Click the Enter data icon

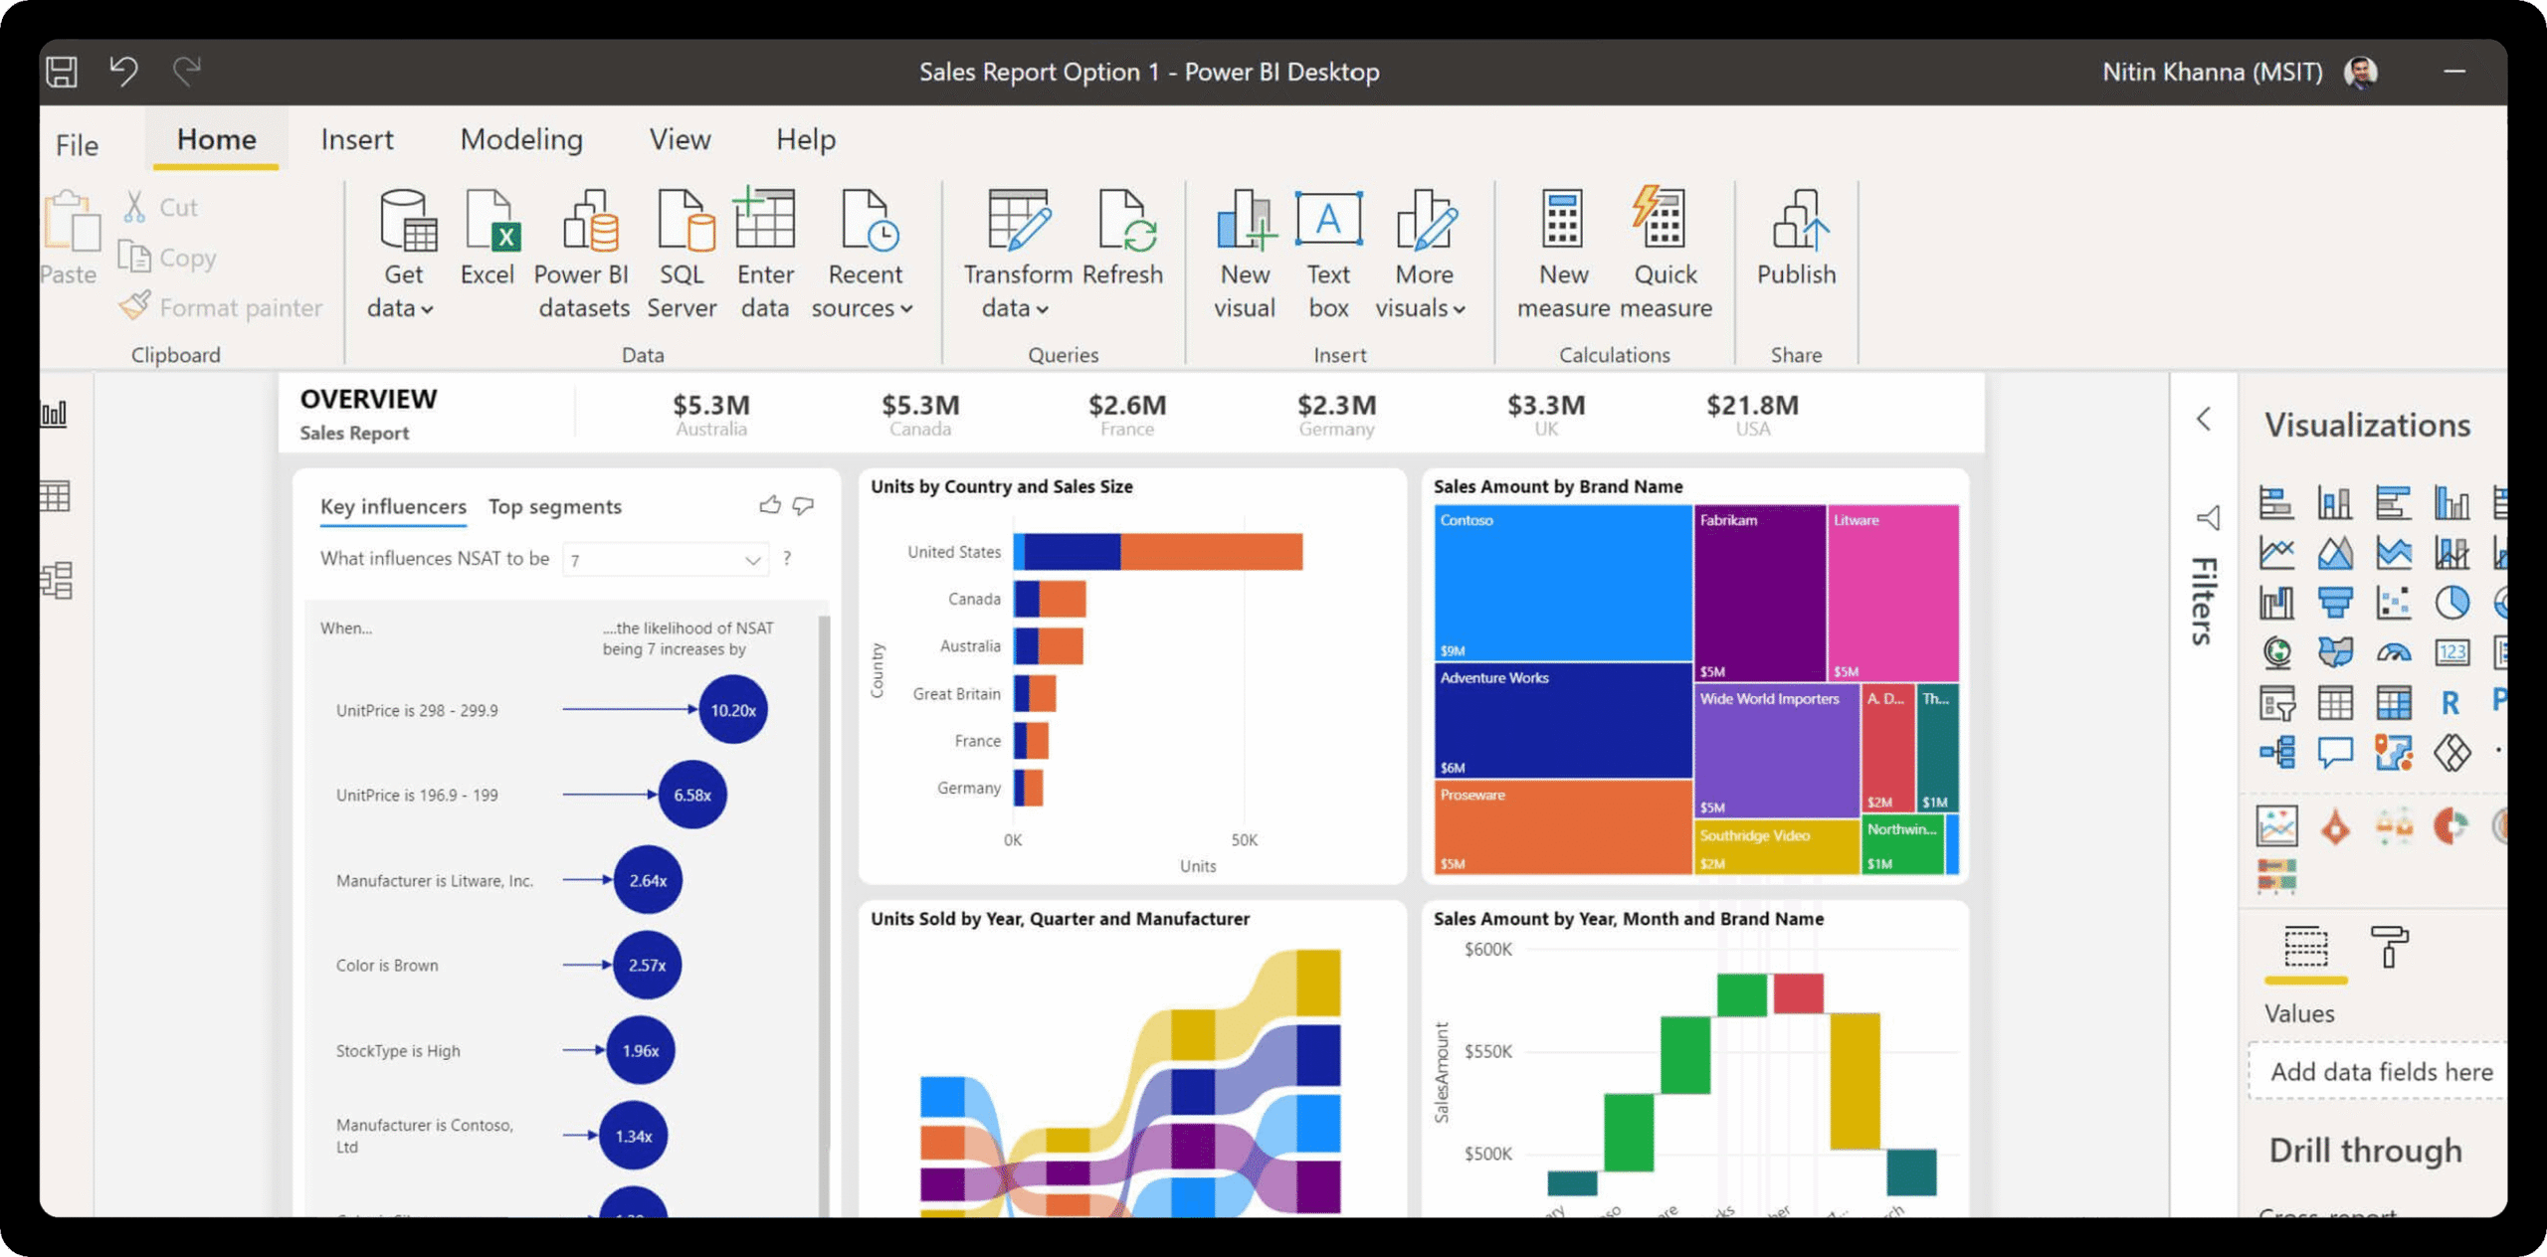pyautogui.click(x=765, y=254)
